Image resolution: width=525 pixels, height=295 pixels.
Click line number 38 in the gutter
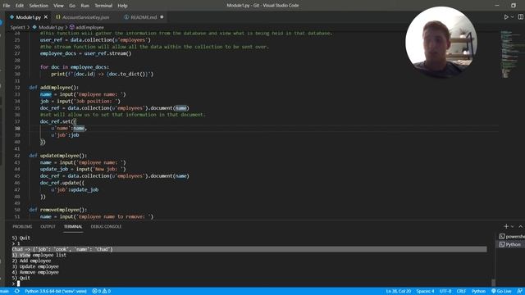point(17,129)
